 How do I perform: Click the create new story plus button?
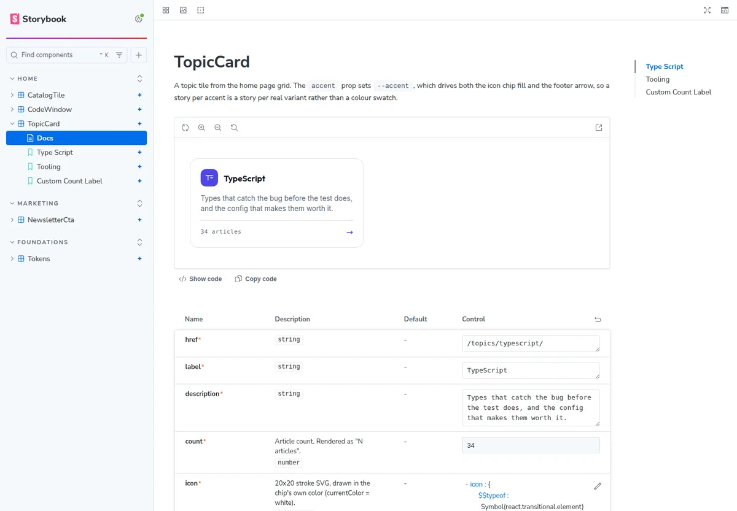pos(139,55)
